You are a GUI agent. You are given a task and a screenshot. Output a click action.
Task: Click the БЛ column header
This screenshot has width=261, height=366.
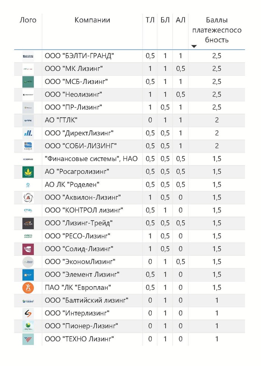tap(165, 20)
